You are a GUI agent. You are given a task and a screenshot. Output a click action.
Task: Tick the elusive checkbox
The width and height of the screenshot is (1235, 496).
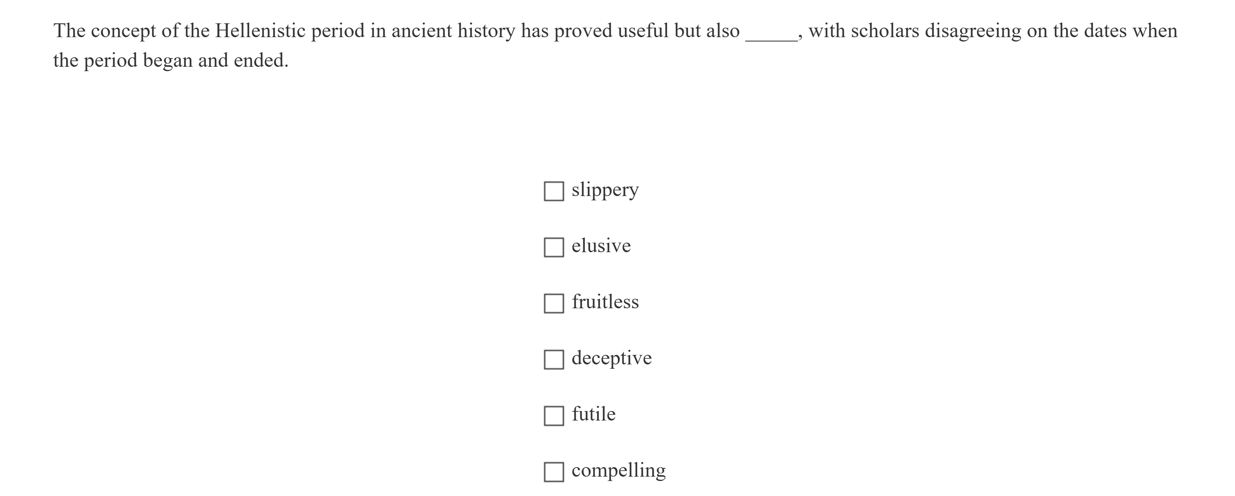(x=554, y=247)
